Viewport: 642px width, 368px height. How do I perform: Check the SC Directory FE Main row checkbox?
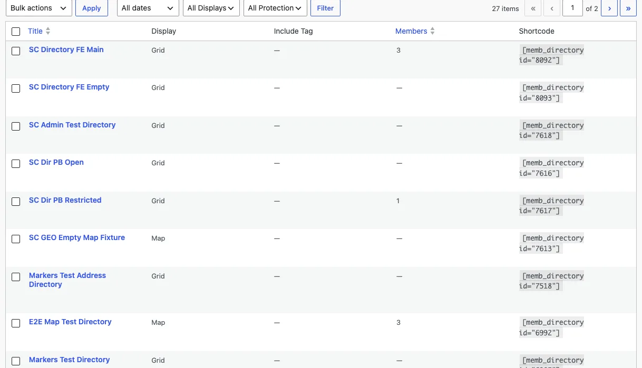coord(16,51)
